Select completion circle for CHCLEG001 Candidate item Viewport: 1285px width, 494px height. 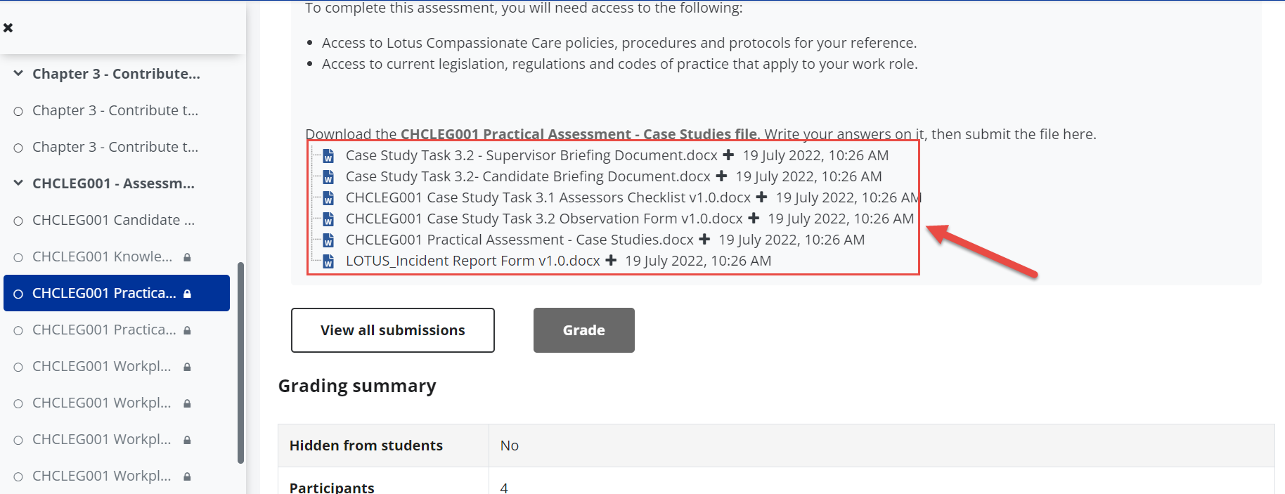tap(18, 221)
